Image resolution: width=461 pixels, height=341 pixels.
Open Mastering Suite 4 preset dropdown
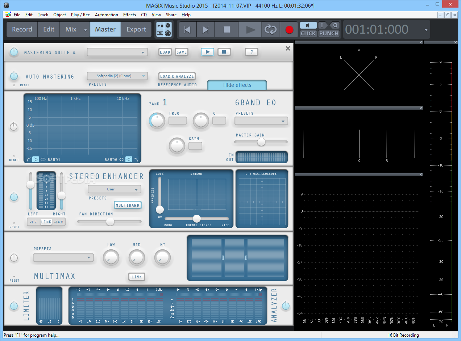[117, 52]
